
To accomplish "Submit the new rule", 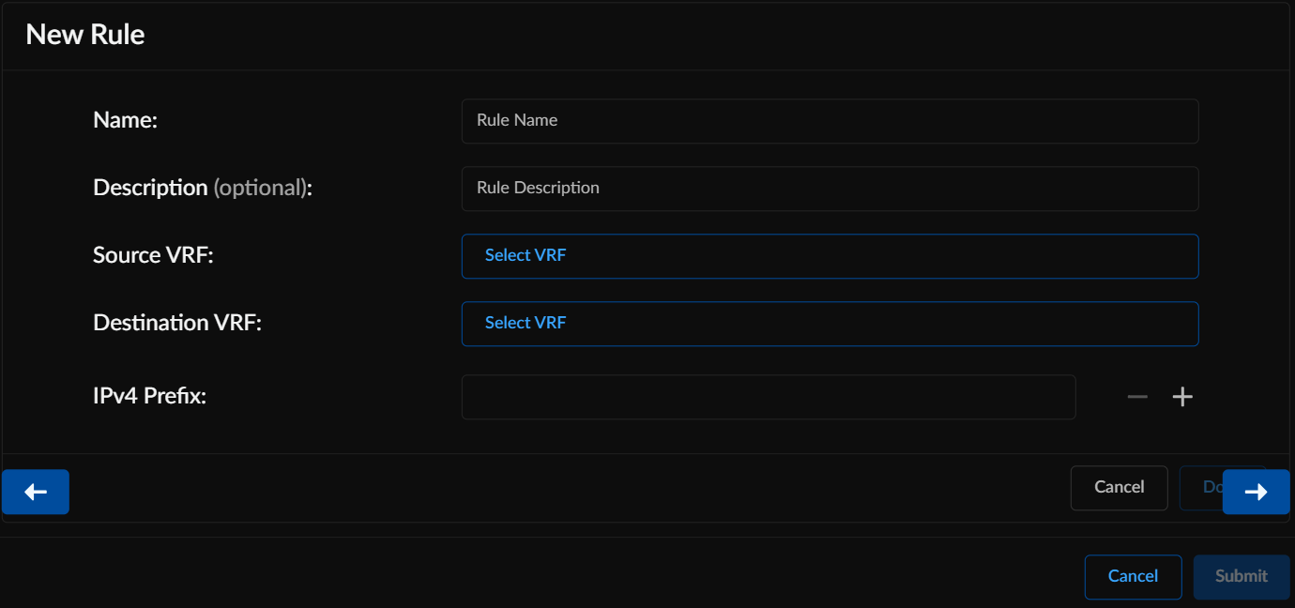I will point(1241,576).
